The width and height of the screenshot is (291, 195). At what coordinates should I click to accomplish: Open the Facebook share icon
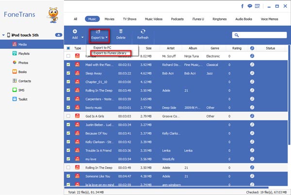point(242,6)
